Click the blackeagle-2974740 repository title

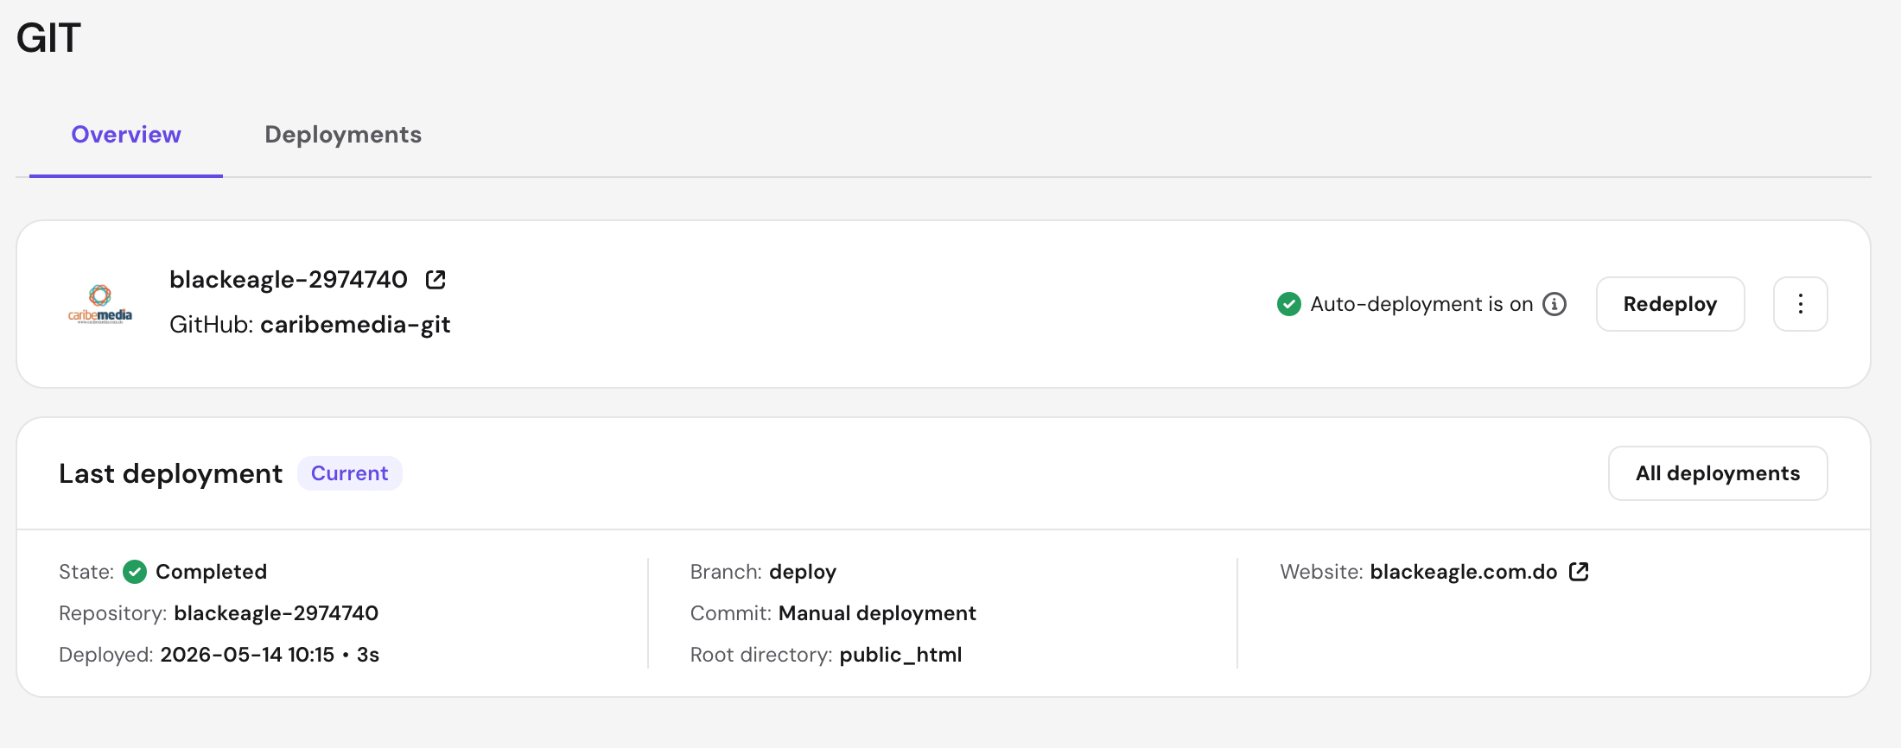pyautogui.click(x=289, y=280)
